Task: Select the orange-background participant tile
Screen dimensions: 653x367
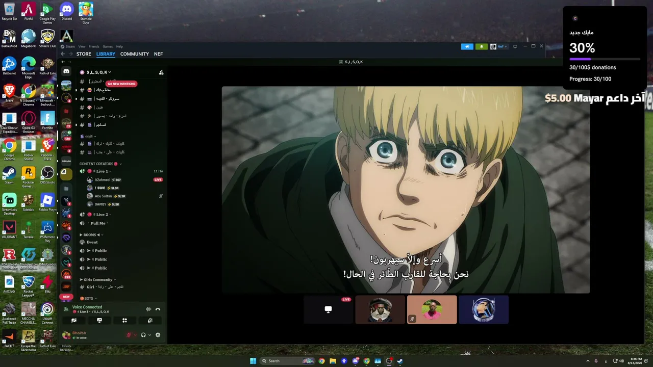Action: pyautogui.click(x=432, y=309)
